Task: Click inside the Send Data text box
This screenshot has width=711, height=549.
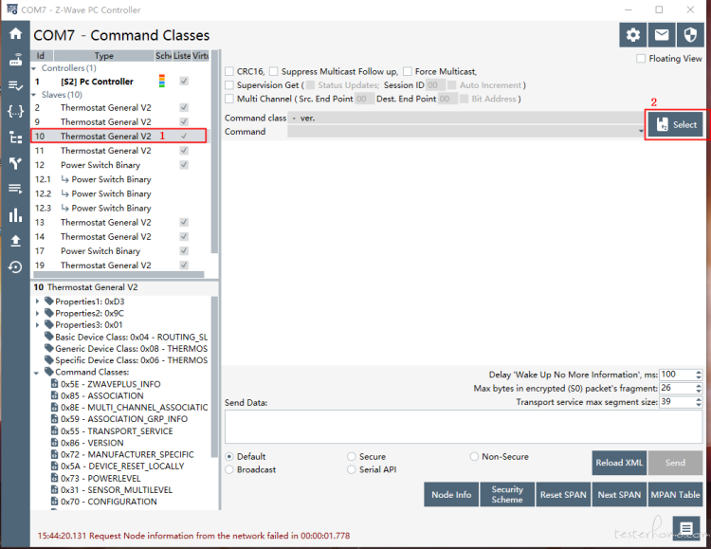Action: [464, 427]
